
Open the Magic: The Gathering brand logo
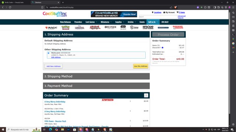[x=51, y=27]
